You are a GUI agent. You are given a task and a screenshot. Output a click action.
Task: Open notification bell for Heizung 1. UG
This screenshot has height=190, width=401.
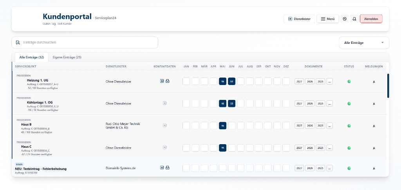pyautogui.click(x=374, y=81)
